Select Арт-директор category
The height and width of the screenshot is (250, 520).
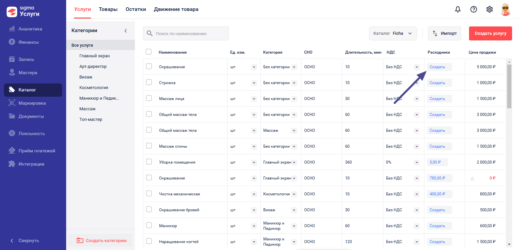pos(93,67)
